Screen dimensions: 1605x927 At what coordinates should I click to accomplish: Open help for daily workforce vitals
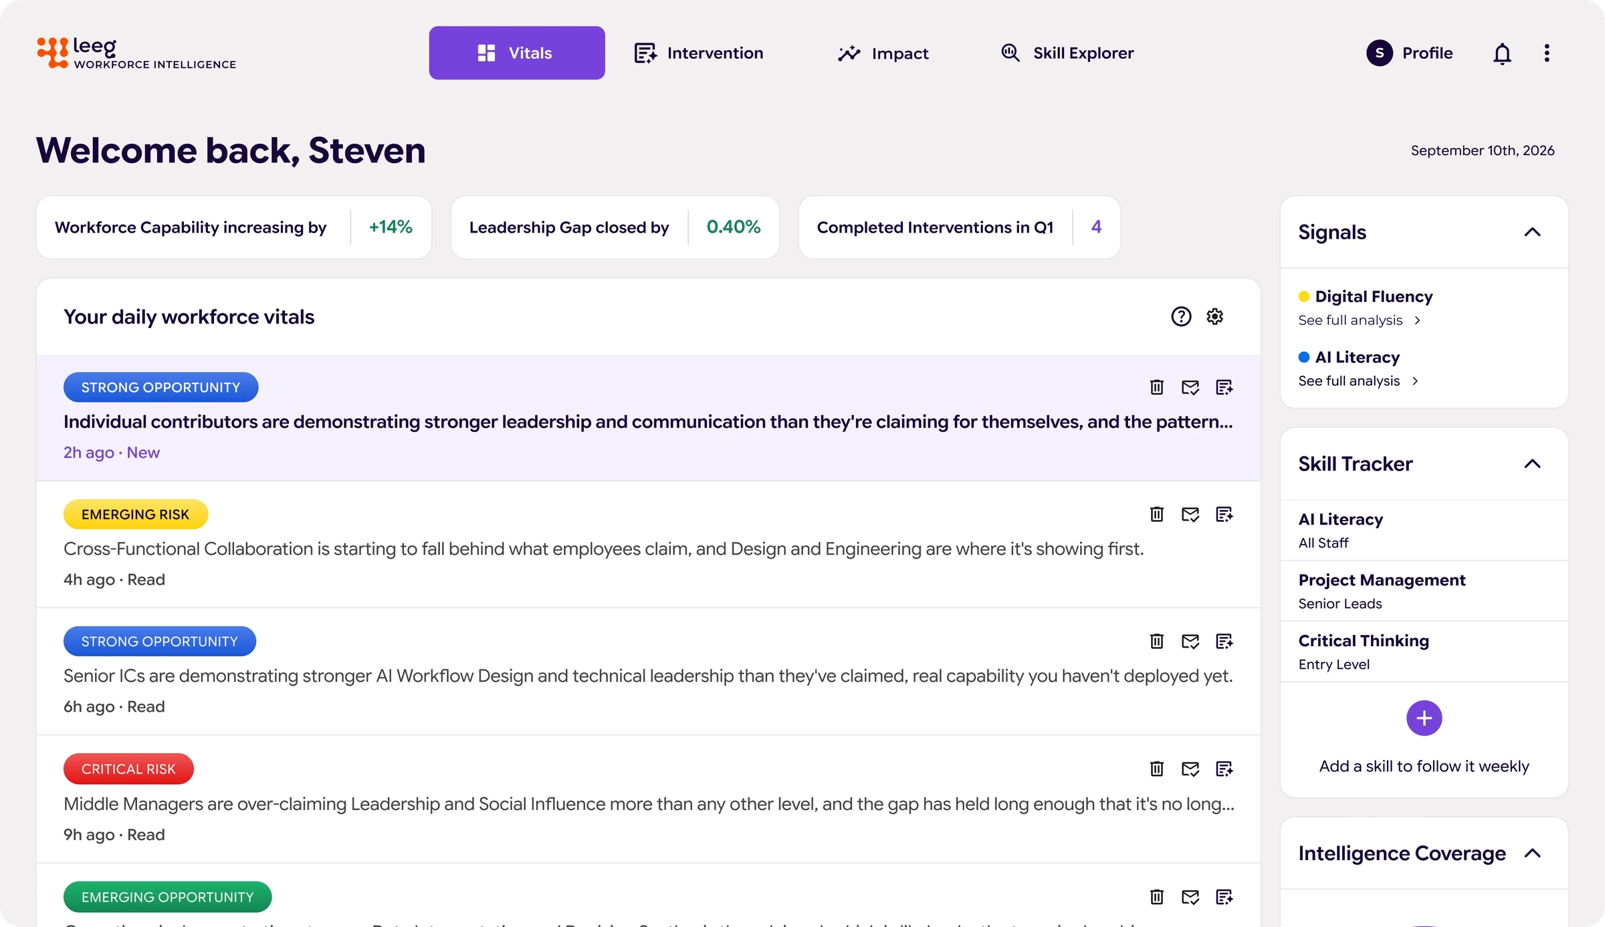(x=1181, y=316)
